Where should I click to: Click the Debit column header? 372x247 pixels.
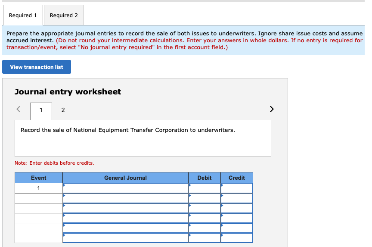(x=205, y=178)
